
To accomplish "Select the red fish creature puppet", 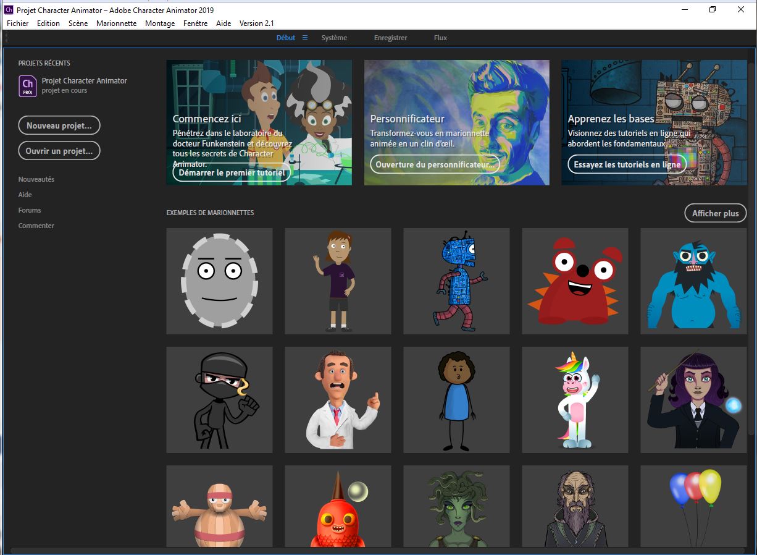I will [x=338, y=506].
